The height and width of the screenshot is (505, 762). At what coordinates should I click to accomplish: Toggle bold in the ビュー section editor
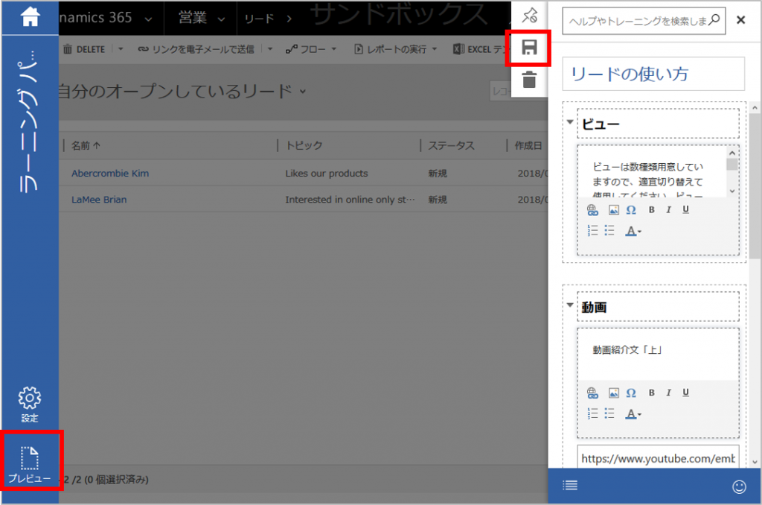pos(651,210)
